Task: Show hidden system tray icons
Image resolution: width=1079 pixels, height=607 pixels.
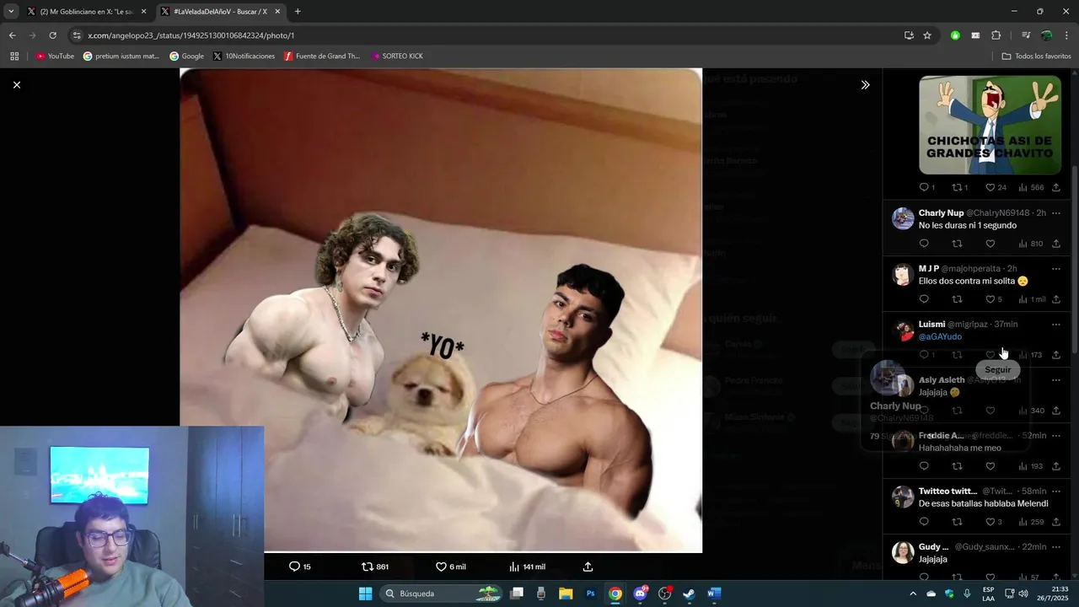Action: [x=912, y=594]
